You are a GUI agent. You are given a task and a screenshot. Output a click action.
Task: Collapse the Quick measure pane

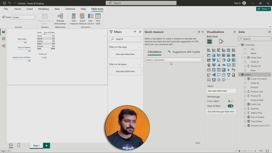pos(199,32)
